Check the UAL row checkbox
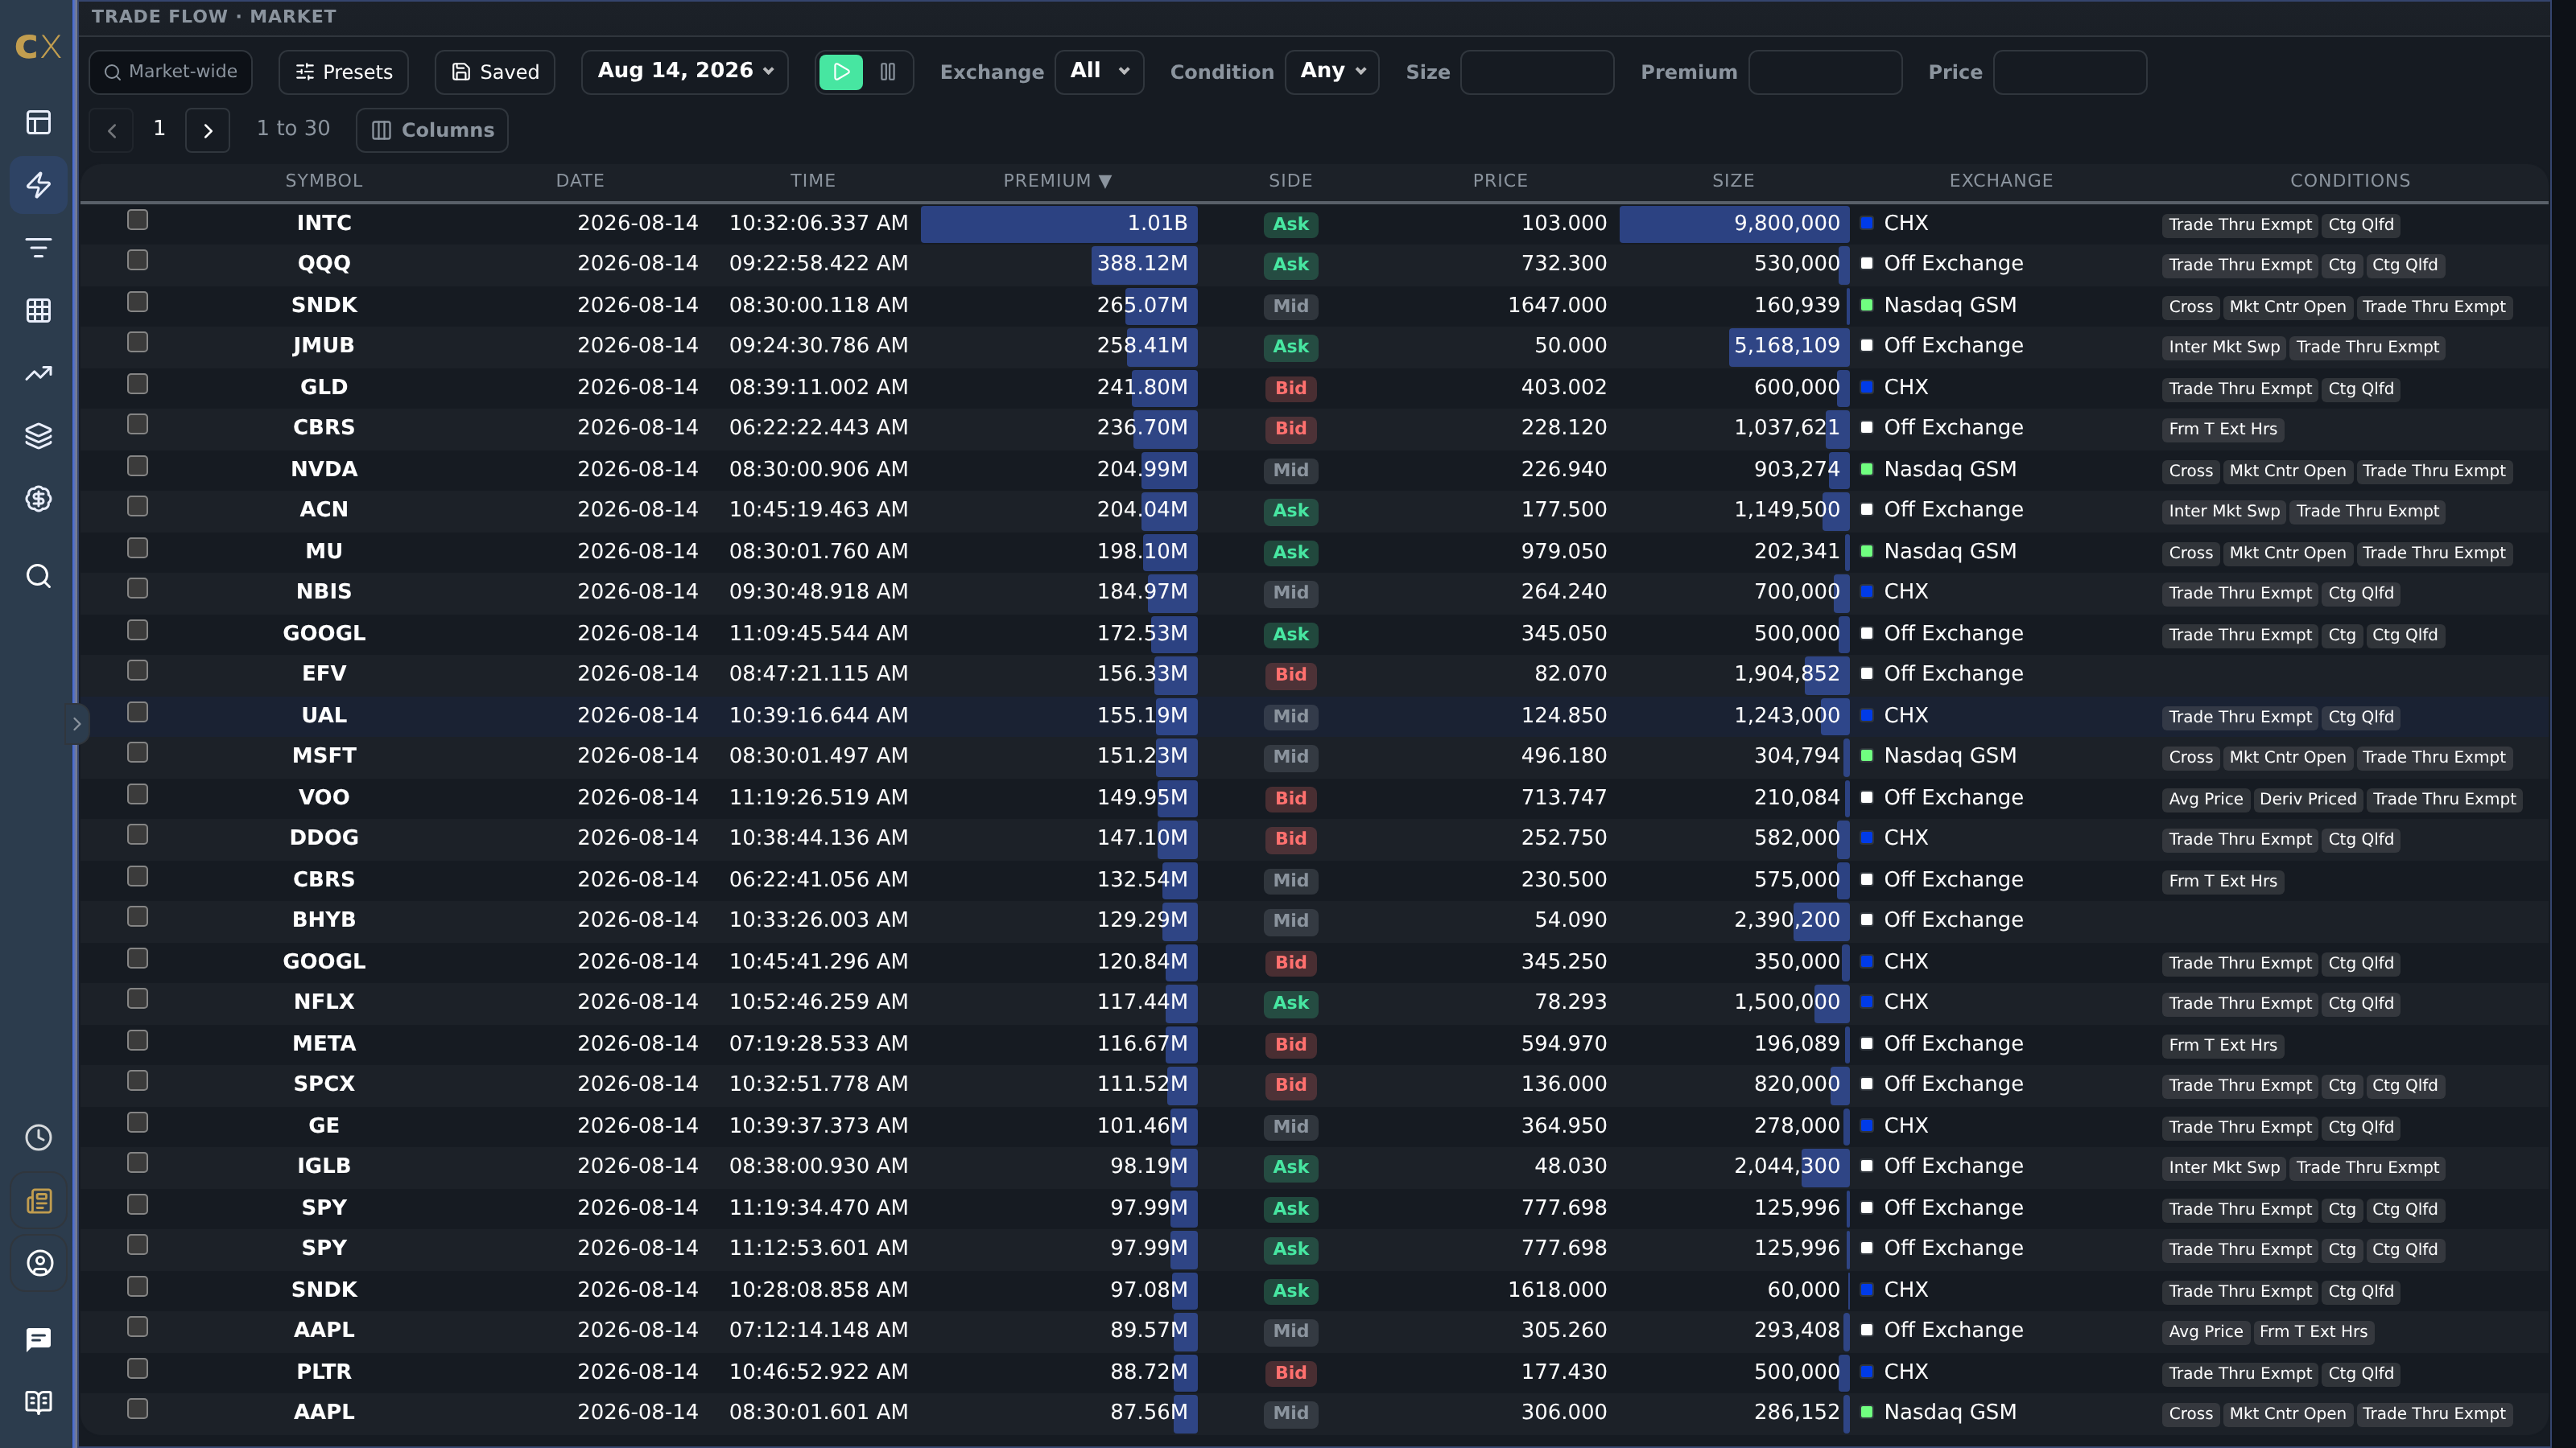Image resolution: width=2576 pixels, height=1448 pixels. pos(138,713)
